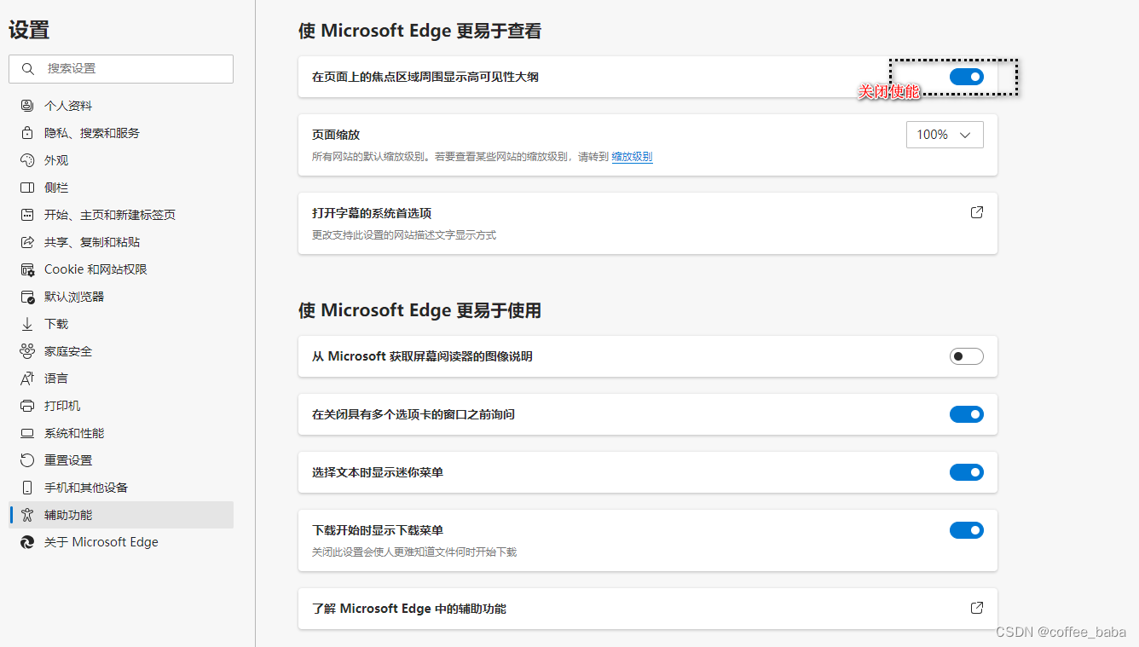
Task: Select 共享、复制和粘贴 in sidebar
Action: click(x=121, y=242)
